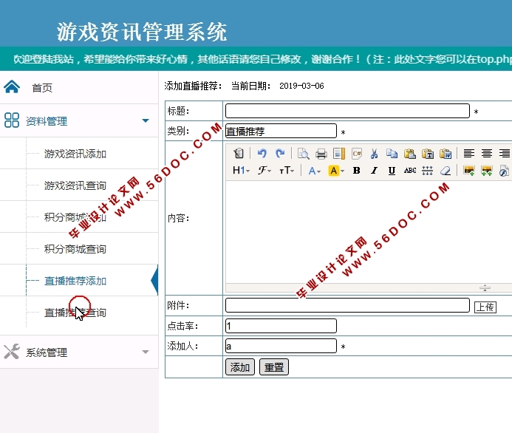The image size is (512, 433).
Task: Focus the 类别 input field
Action: (x=281, y=131)
